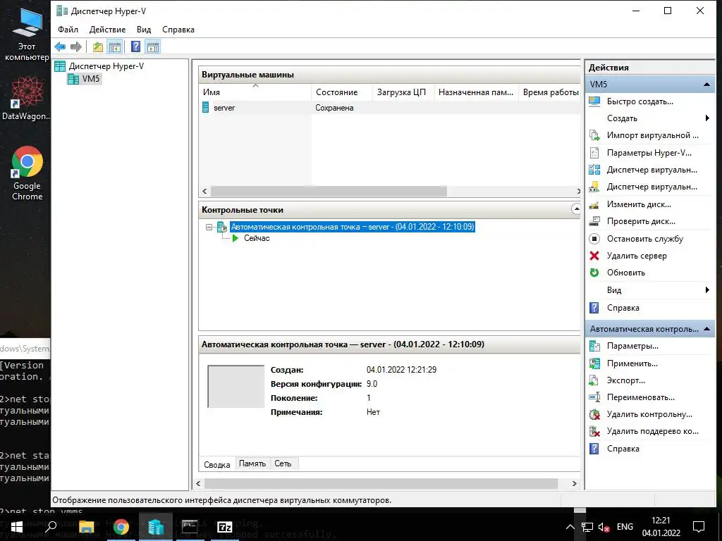Viewport: 722px width, 541px height.
Task: Open taskbar search magnifier
Action: click(51, 527)
